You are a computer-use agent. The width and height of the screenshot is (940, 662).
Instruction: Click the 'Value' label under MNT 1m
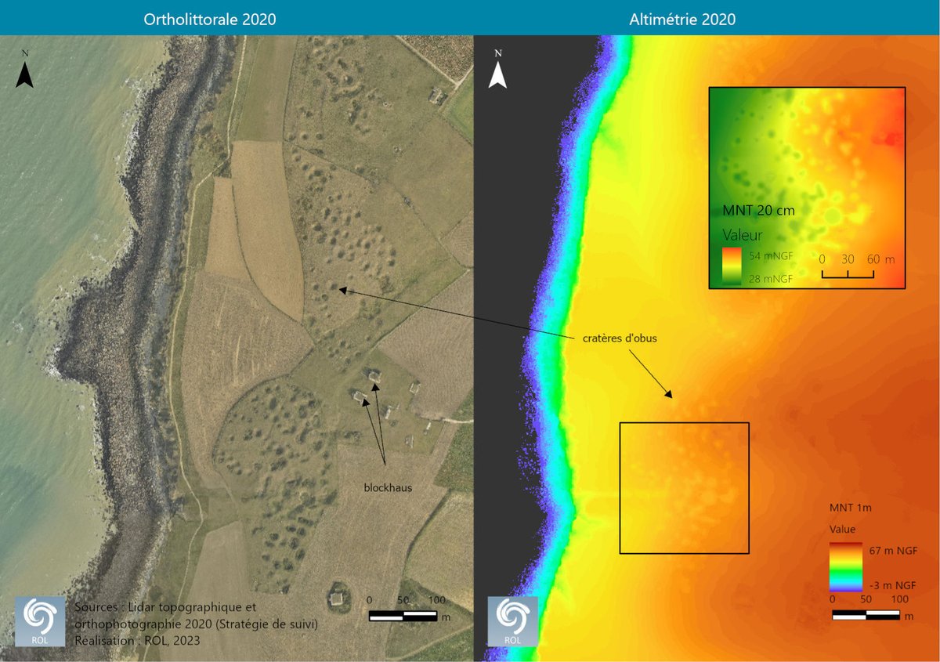coord(842,530)
